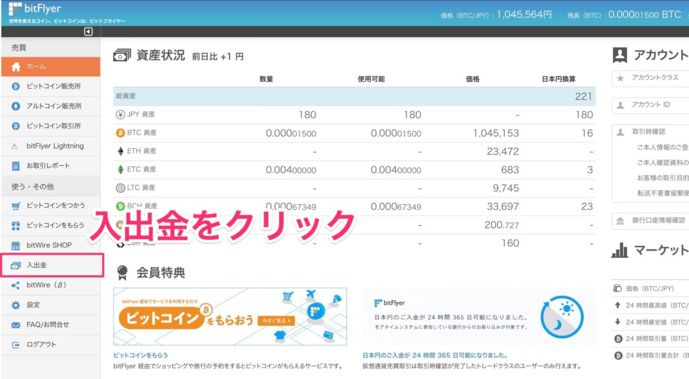Click ログアウト to sign out

[41, 345]
